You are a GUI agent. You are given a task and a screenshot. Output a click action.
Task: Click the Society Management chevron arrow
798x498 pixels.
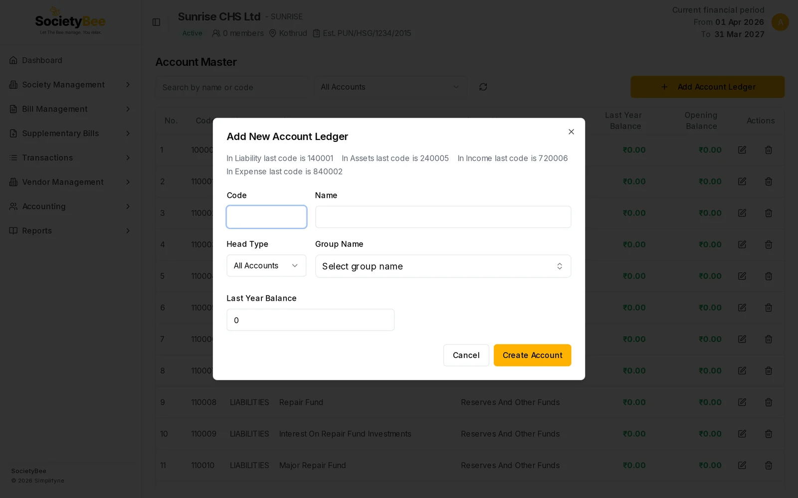[x=128, y=85]
